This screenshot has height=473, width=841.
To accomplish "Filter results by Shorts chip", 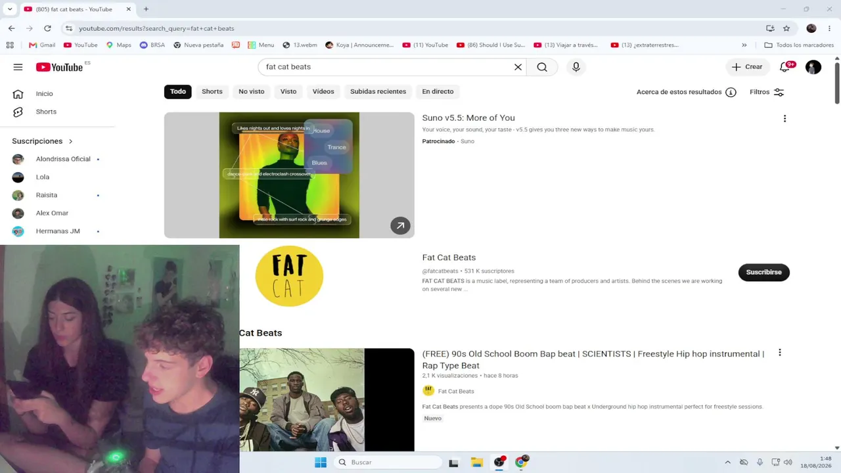I will click(212, 92).
